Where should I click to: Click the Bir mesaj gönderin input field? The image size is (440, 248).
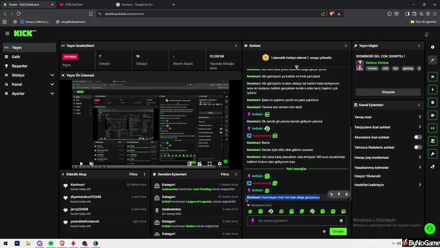297,221
